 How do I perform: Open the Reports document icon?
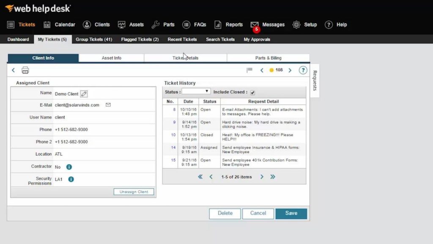pos(218,25)
